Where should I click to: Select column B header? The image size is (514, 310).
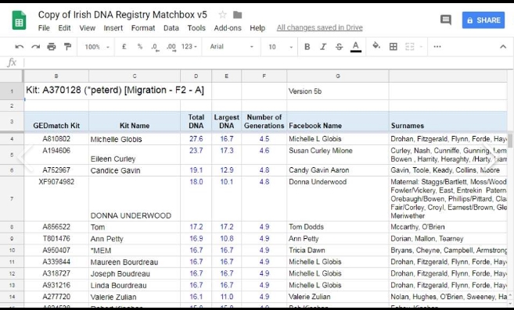pyautogui.click(x=56, y=76)
